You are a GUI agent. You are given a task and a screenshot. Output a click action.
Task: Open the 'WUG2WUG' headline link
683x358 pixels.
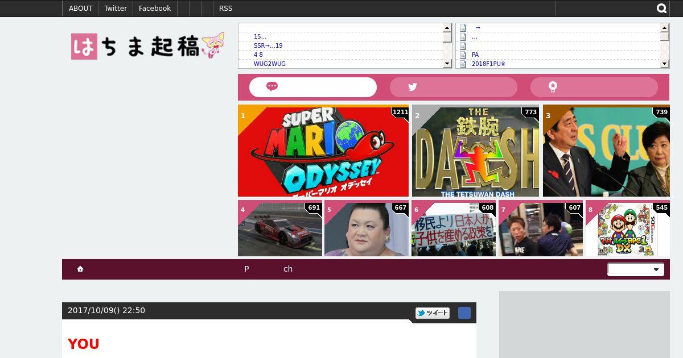click(x=270, y=64)
